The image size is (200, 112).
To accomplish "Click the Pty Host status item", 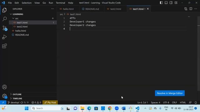I will [50, 102].
